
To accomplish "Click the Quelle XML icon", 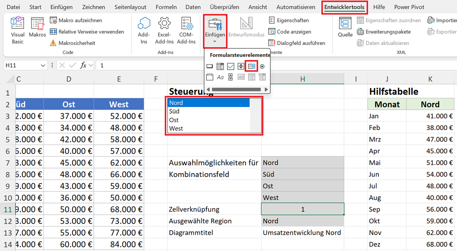I will (345, 27).
